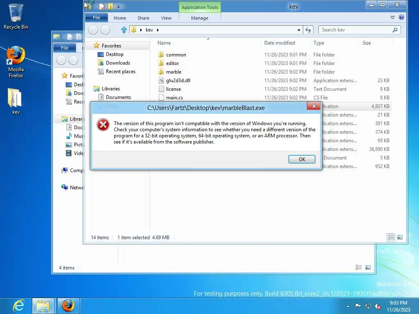The height and width of the screenshot is (314, 419).
Task: Click the New folder icon in quick access toolbar
Action: click(x=110, y=7)
